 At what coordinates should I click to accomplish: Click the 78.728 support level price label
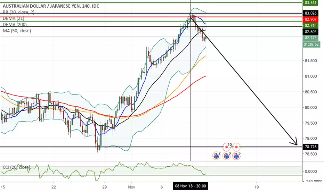pyautogui.click(x=310, y=147)
